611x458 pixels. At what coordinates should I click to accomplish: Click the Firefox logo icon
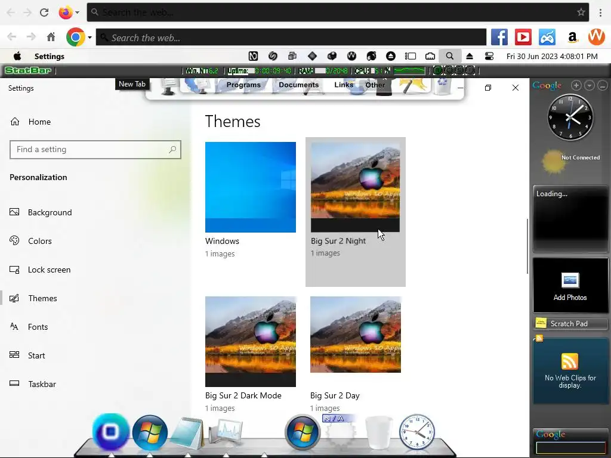66,13
